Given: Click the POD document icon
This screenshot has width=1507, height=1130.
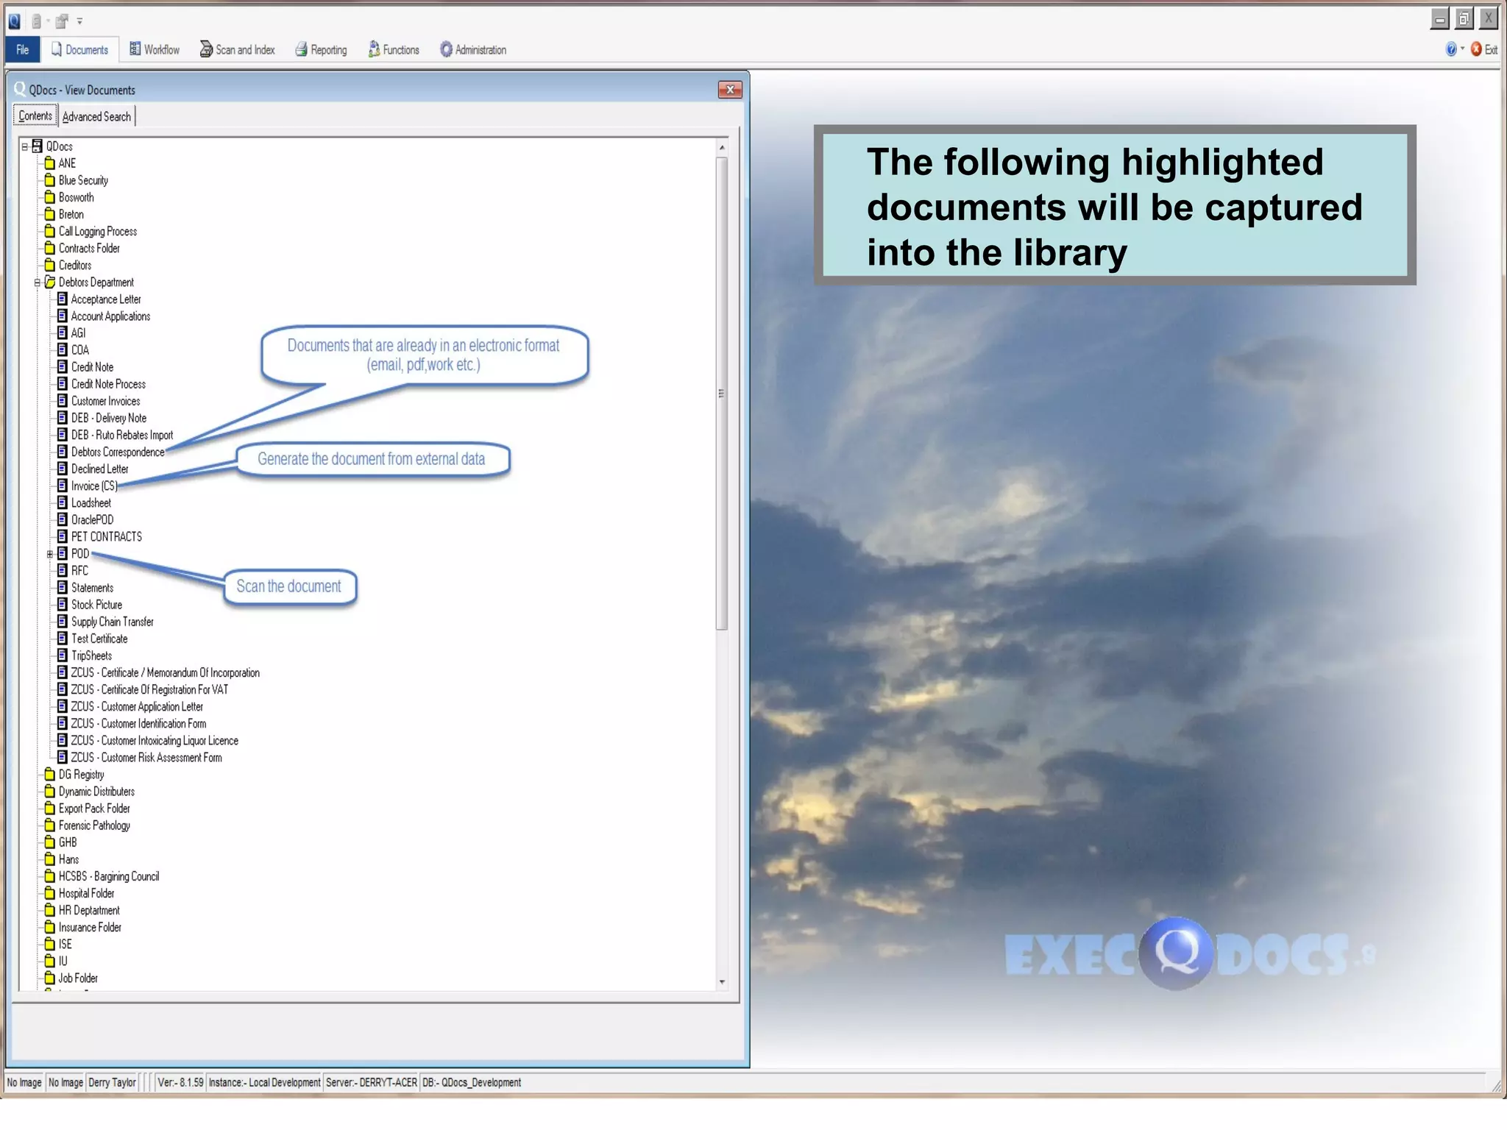Looking at the screenshot, I should tap(63, 553).
